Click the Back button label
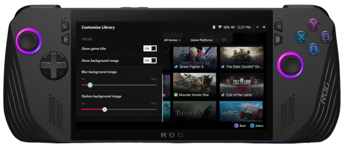348x144 pixels. [x=243, y=126]
